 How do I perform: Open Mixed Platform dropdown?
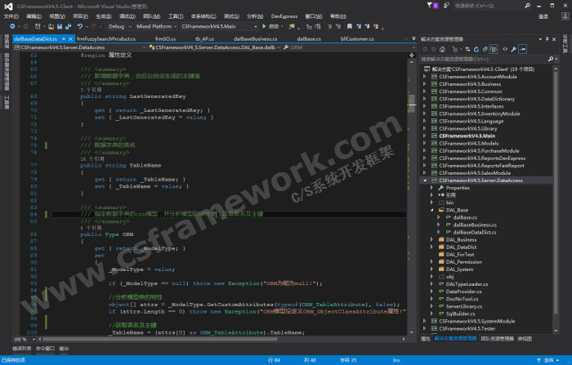coord(154,26)
